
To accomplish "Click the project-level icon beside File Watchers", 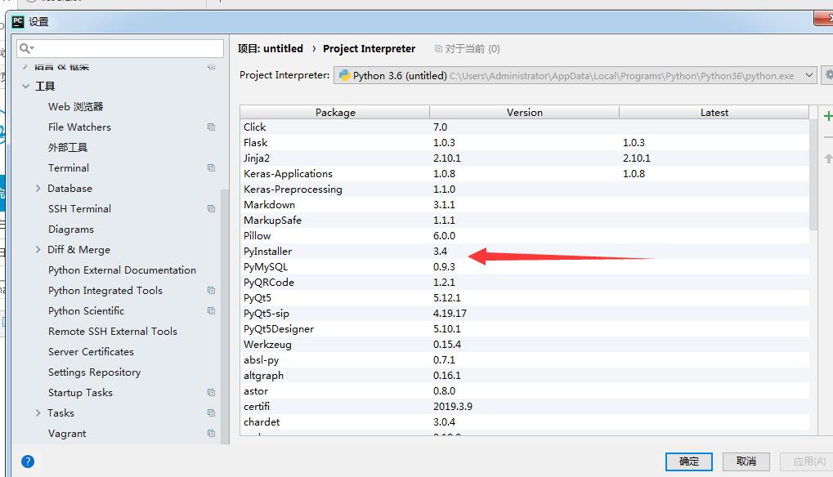I will point(211,127).
